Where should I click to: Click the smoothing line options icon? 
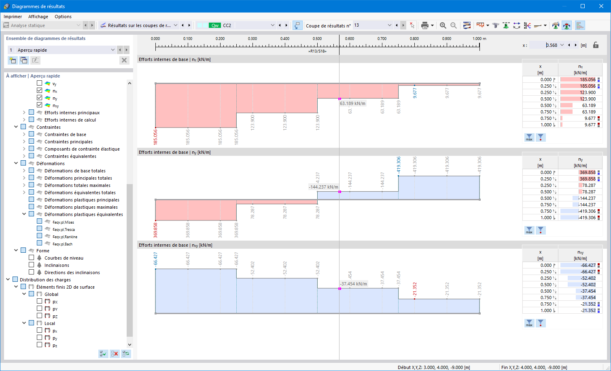tap(538, 25)
